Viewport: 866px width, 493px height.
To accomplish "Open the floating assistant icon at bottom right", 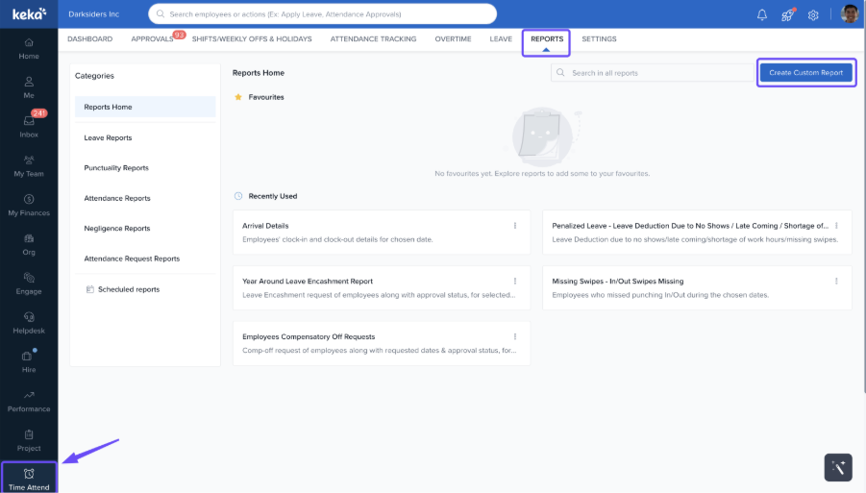I will [x=838, y=467].
